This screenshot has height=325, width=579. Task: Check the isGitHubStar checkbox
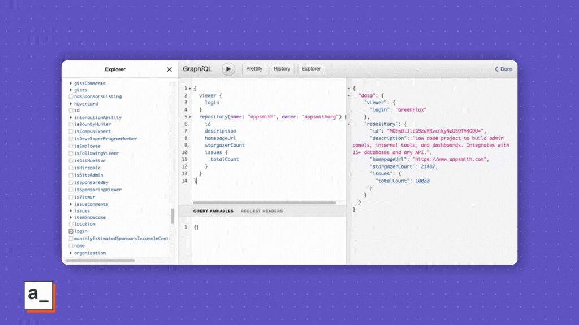[x=71, y=161]
